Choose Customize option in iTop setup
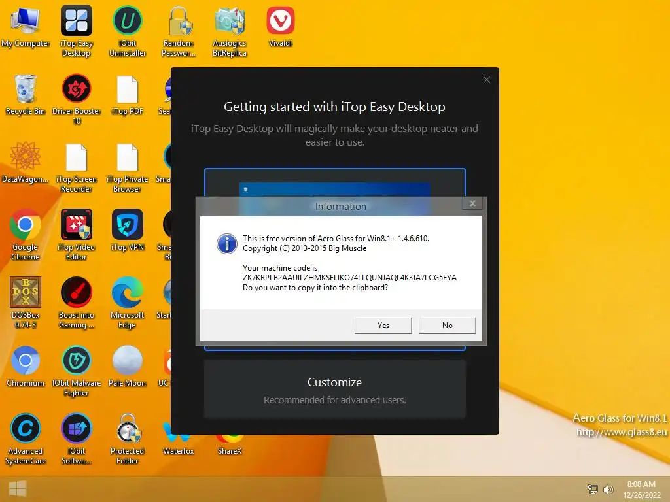This screenshot has height=502, width=670. click(334, 390)
